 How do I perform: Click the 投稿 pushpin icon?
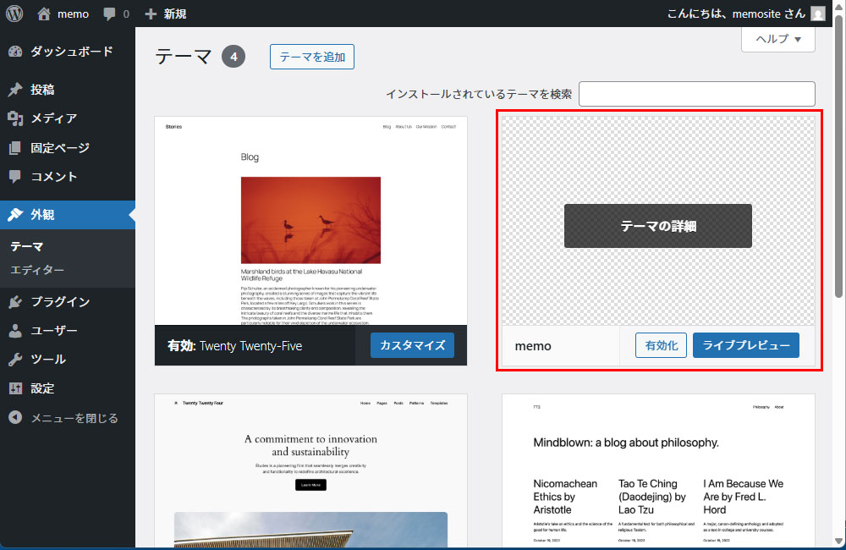pyautogui.click(x=15, y=90)
